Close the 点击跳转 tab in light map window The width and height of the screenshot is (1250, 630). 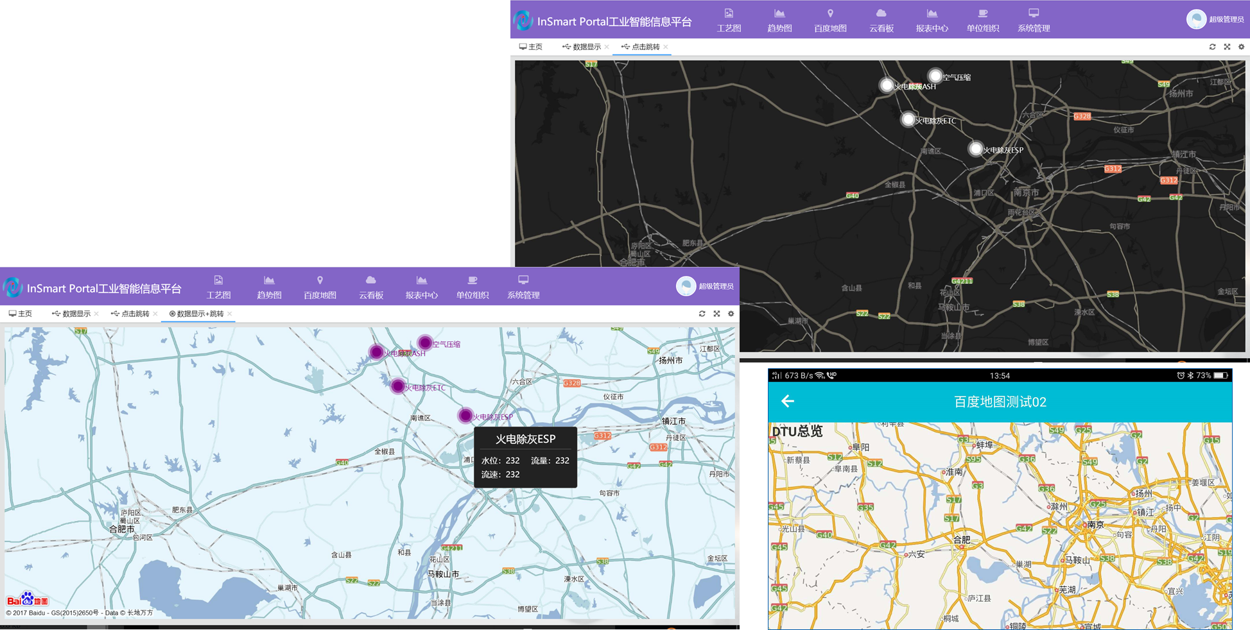tap(155, 314)
